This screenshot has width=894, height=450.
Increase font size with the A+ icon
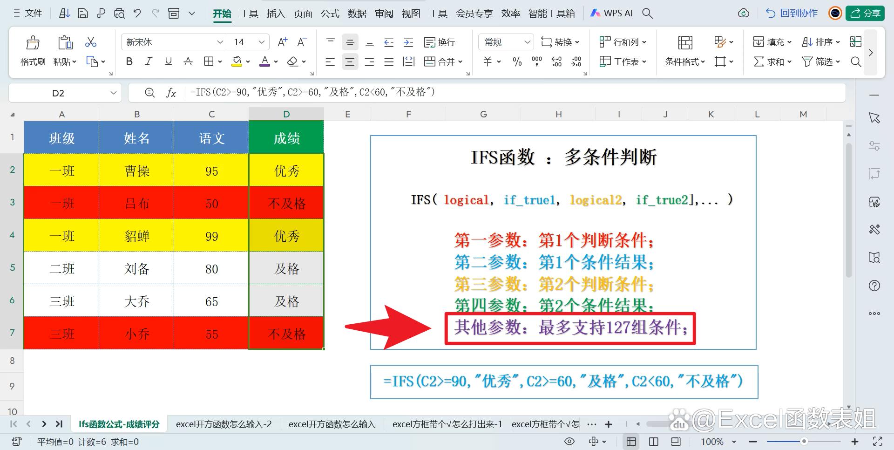tap(282, 42)
